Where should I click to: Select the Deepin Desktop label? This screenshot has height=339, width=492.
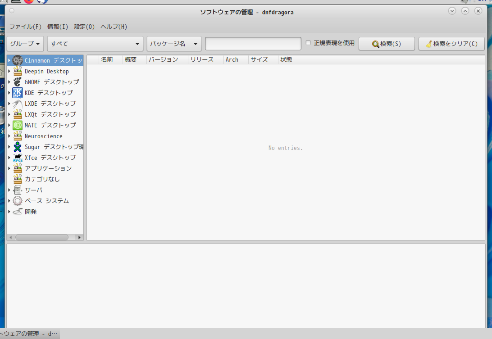click(47, 71)
